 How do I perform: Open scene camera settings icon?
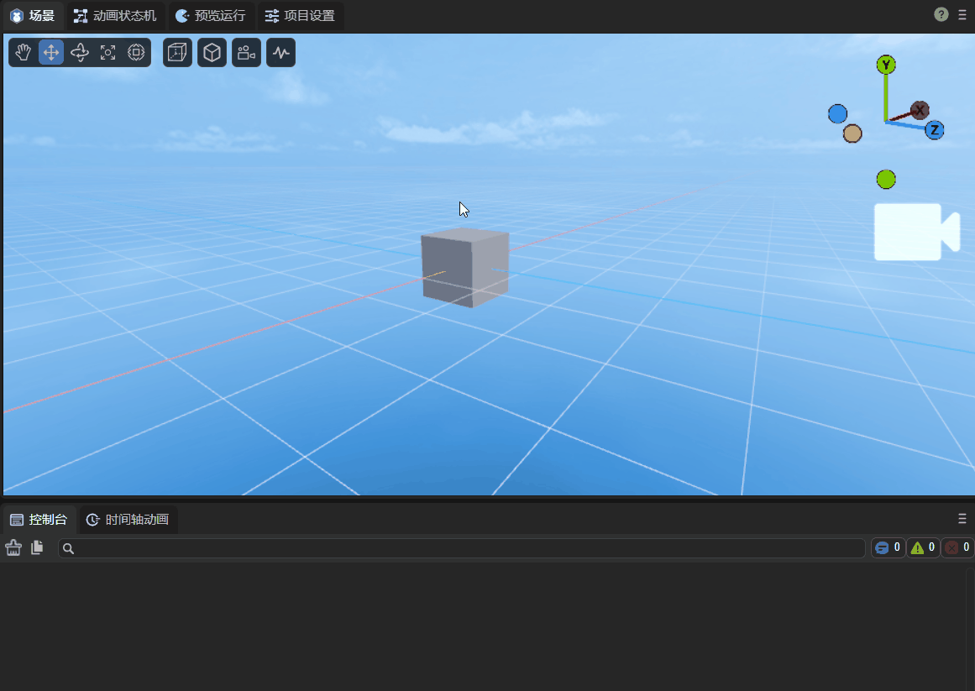[246, 53]
